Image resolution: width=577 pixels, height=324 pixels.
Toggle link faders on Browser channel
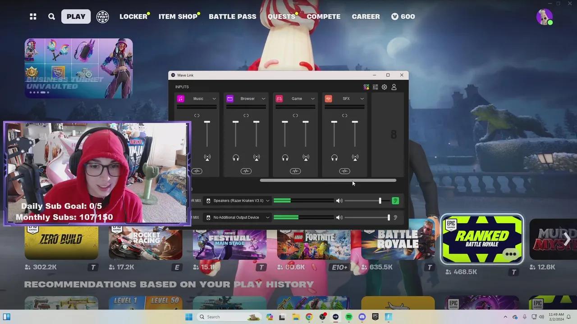[246, 116]
